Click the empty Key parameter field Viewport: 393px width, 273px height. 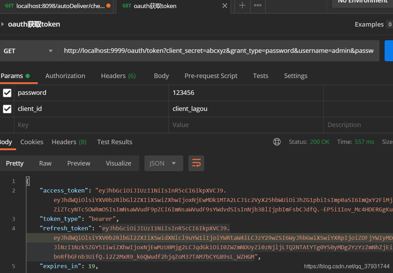pyautogui.click(x=92, y=125)
